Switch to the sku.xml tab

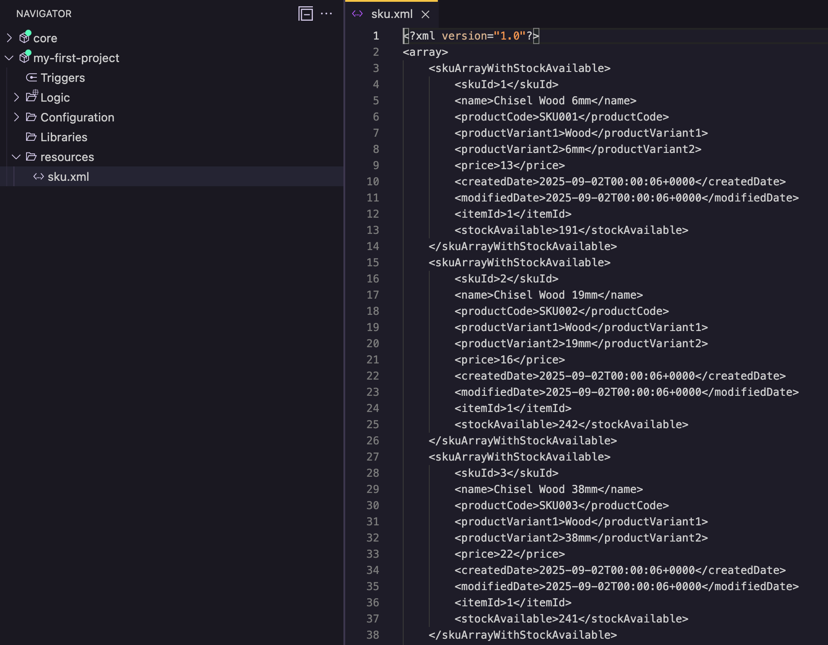[x=392, y=14]
